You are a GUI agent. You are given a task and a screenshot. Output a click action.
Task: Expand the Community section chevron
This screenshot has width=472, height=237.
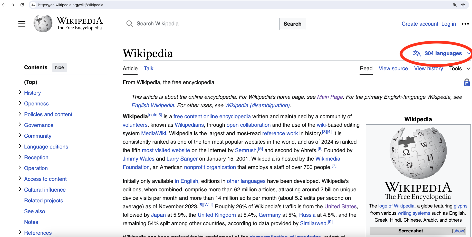(x=20, y=135)
